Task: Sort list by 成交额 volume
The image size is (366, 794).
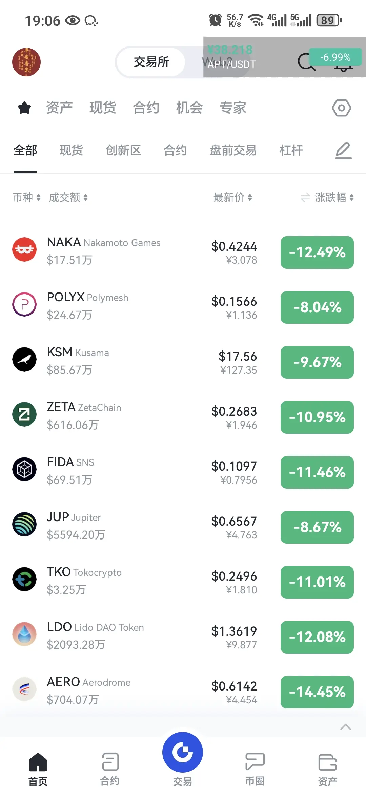Action: pos(68,197)
